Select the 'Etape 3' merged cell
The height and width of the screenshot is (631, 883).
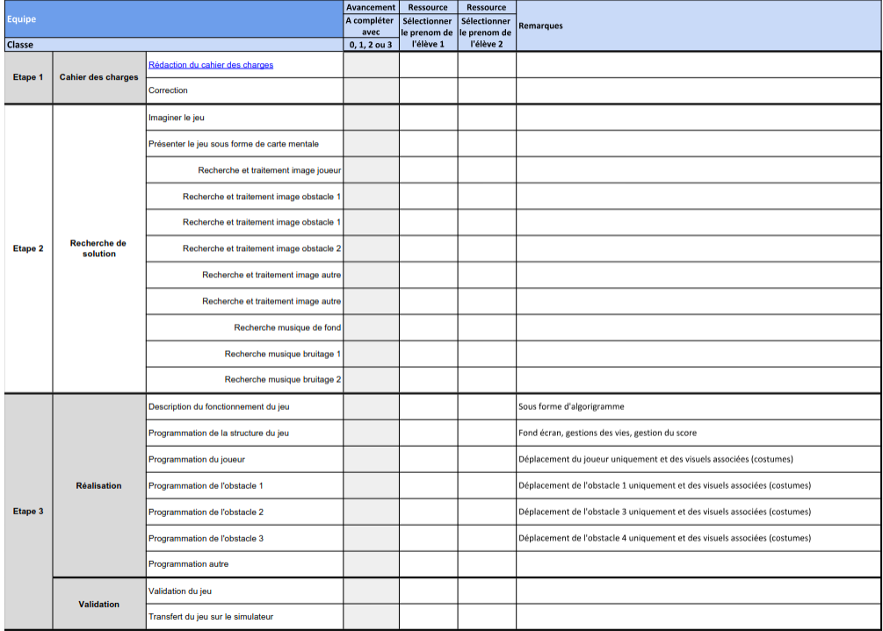28,512
